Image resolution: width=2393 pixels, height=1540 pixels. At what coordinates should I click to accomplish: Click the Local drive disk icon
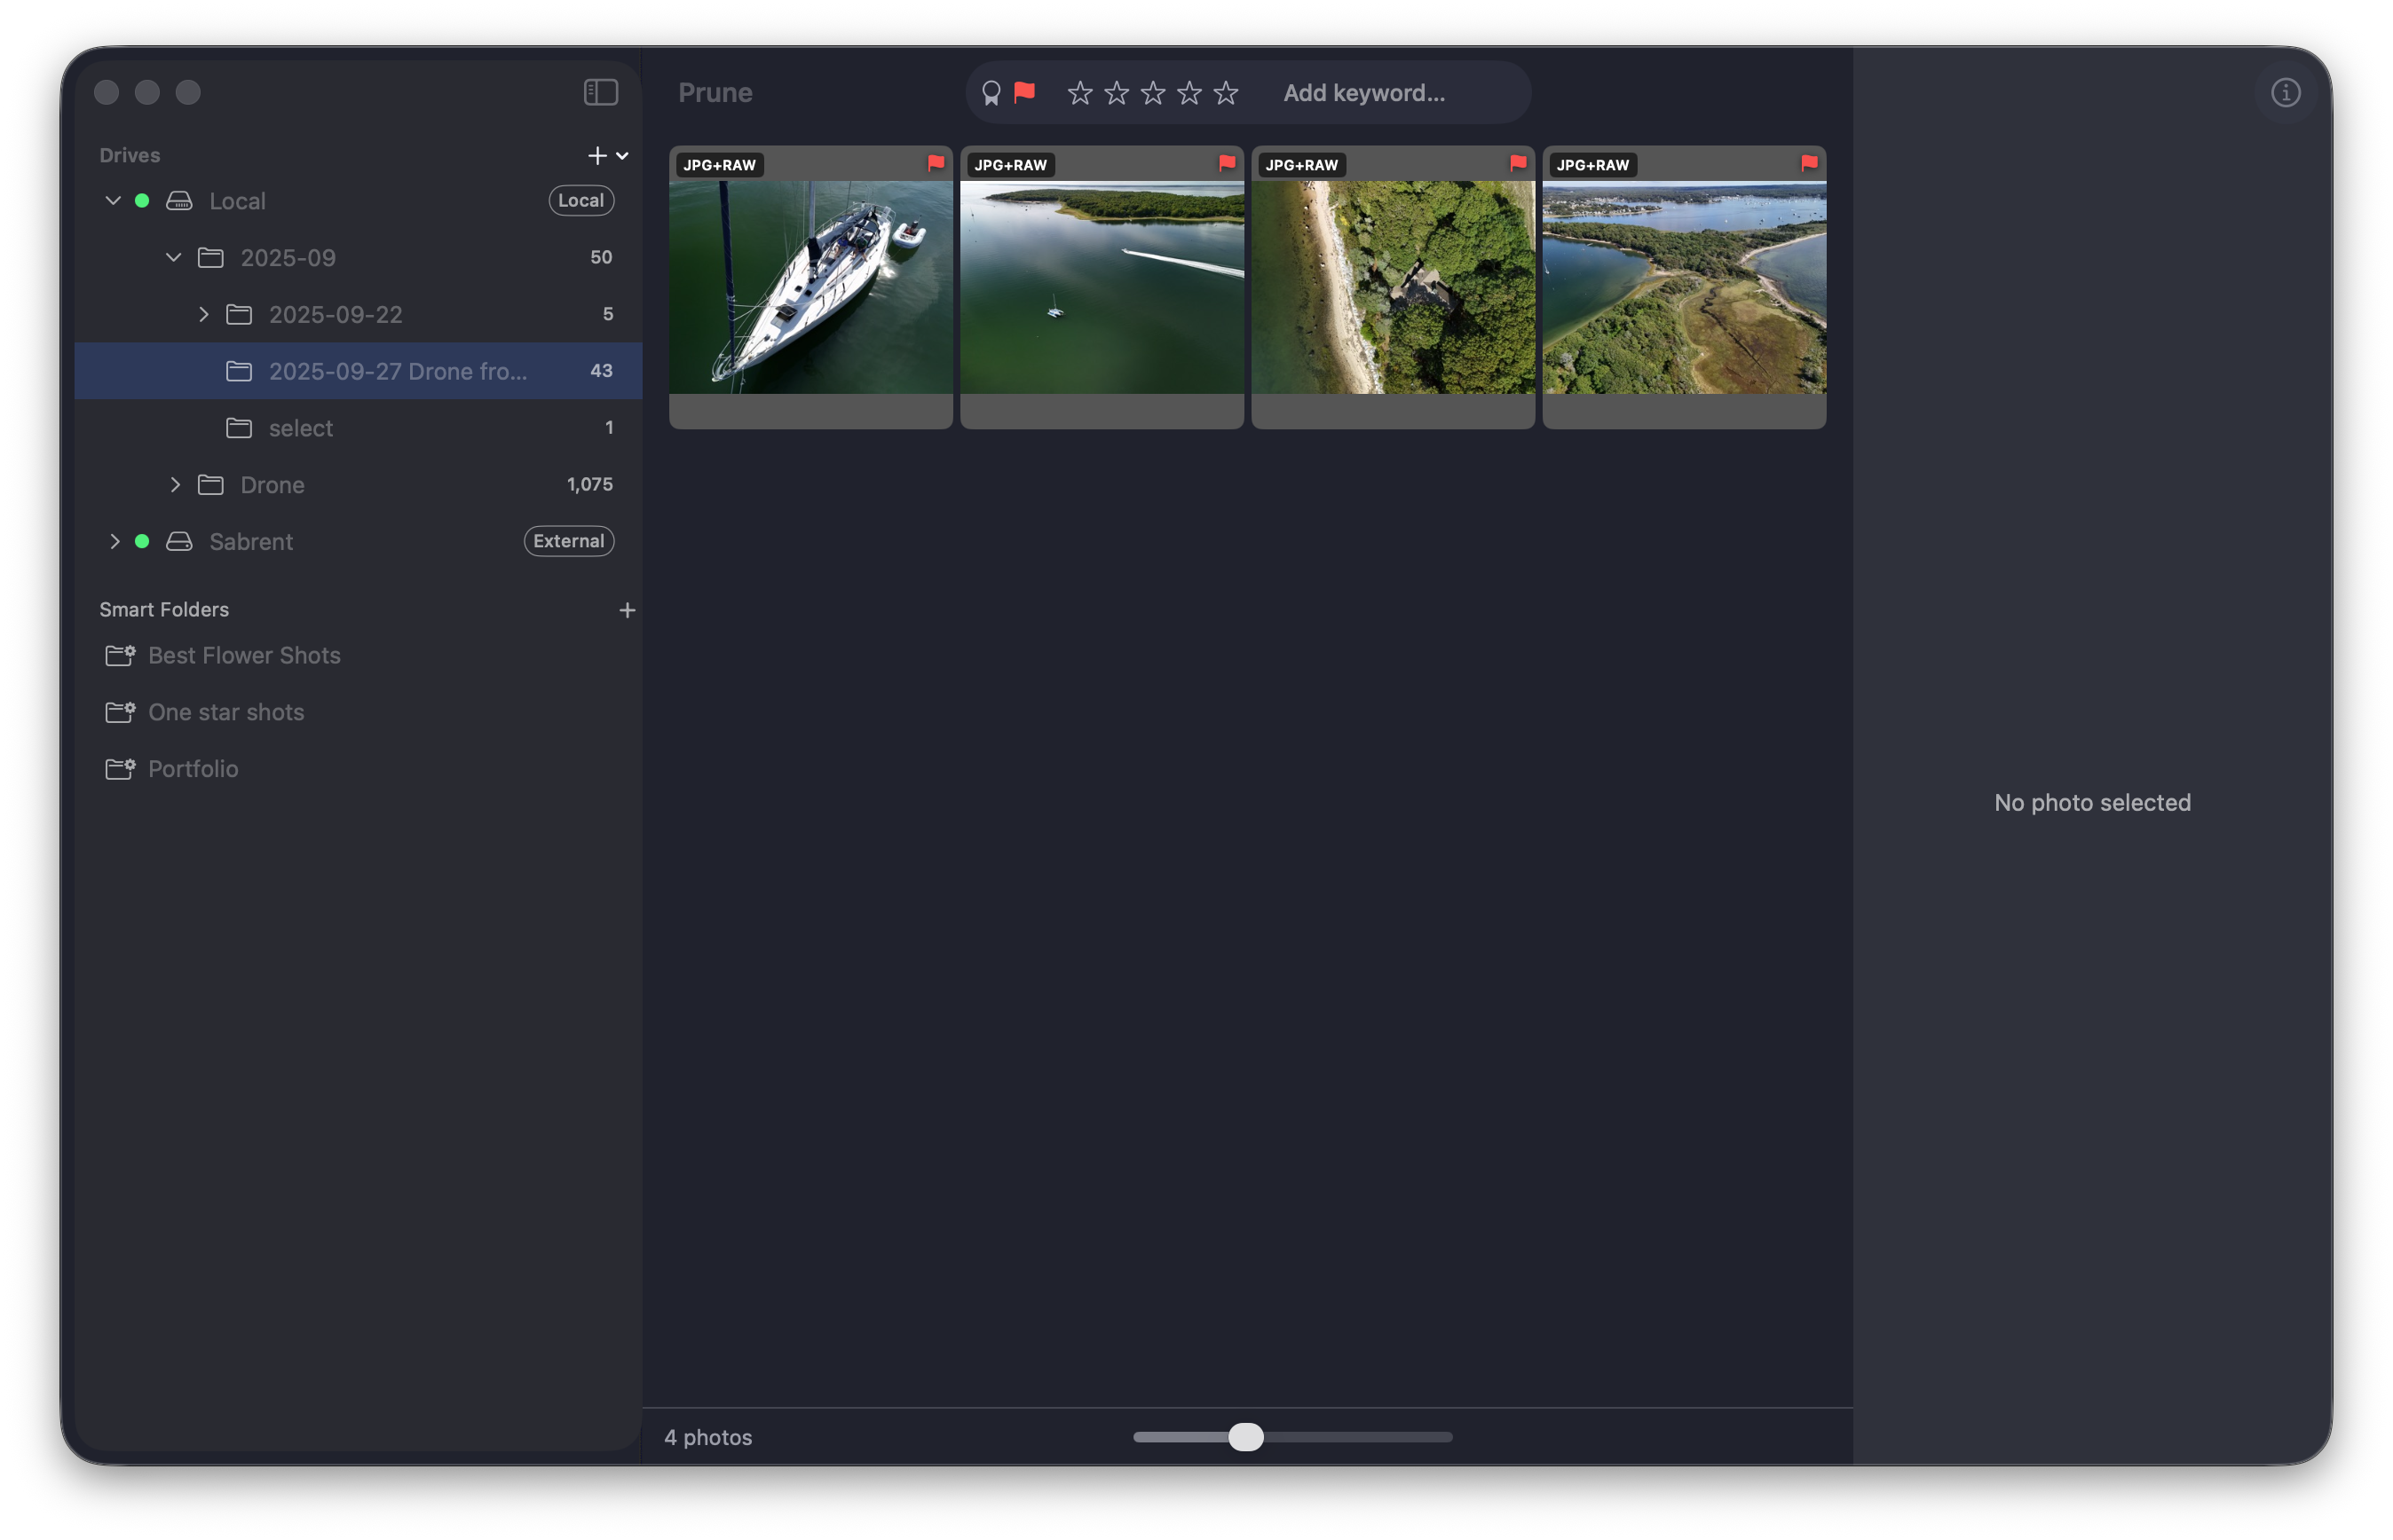point(179,201)
